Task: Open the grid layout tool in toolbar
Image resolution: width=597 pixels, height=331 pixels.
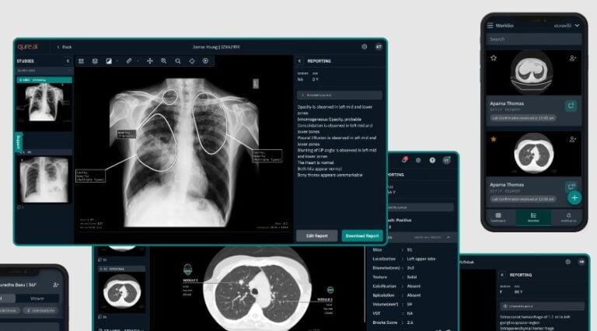Action: tap(82, 61)
